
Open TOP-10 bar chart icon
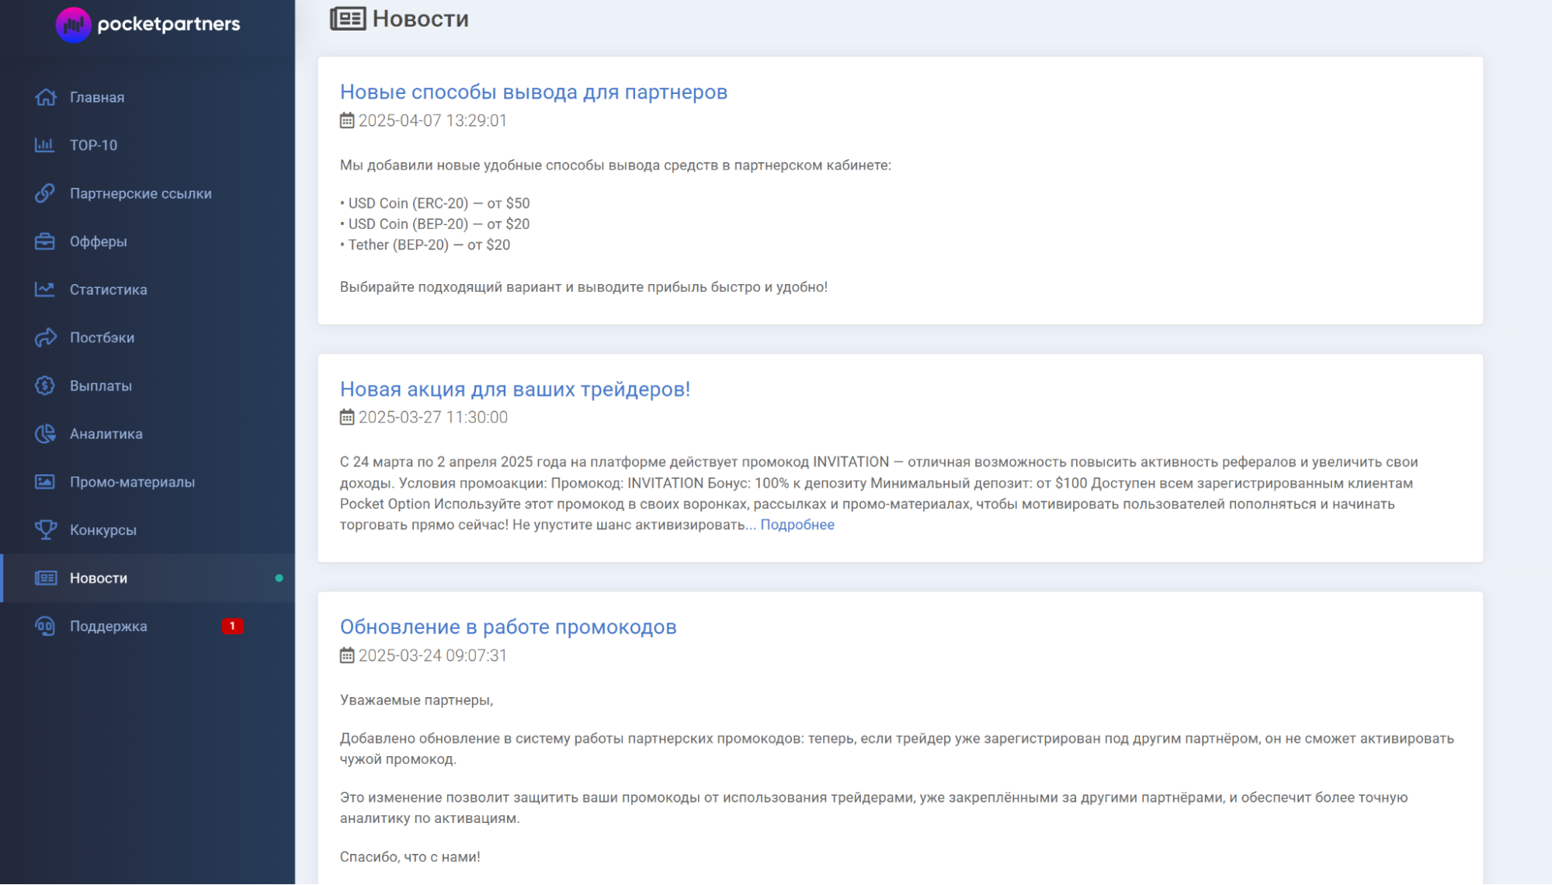pos(45,145)
